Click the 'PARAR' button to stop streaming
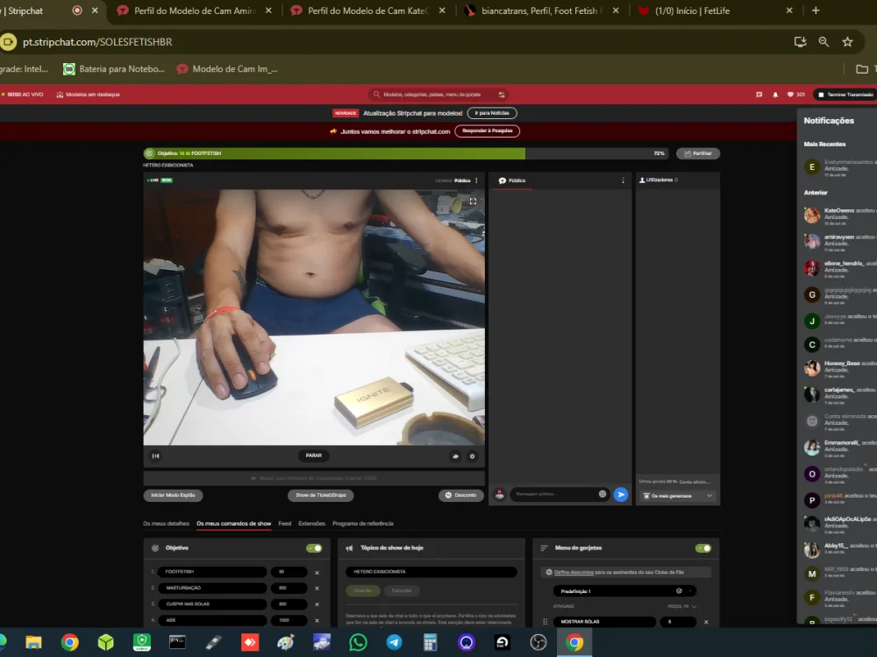Screen dimensions: 877x657 tap(313, 456)
